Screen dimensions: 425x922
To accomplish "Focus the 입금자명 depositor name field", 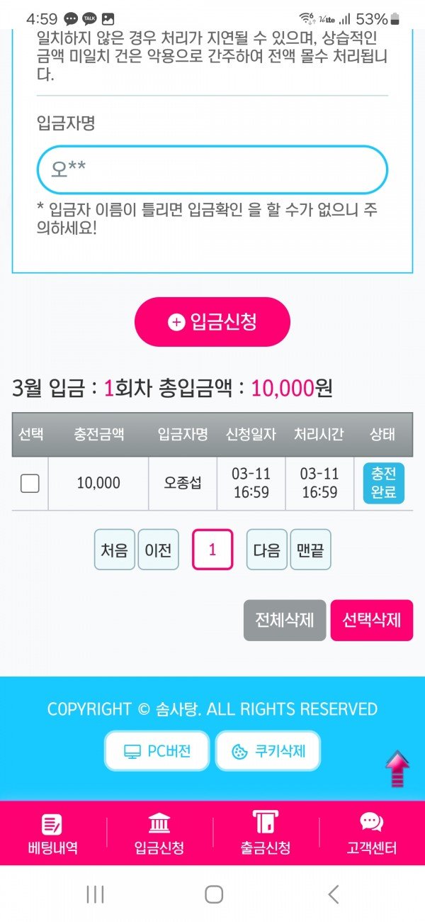I will [212, 170].
